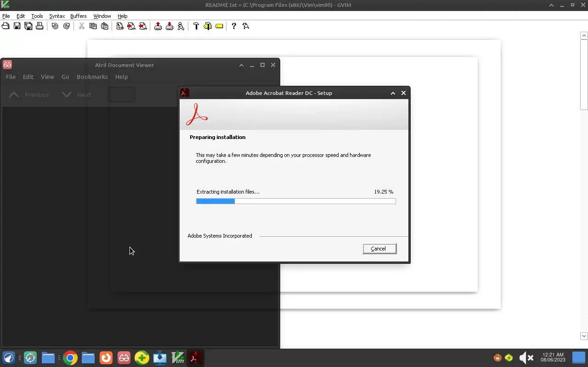The height and width of the screenshot is (367, 588).
Task: Open Atril Edit menu
Action: 28,77
